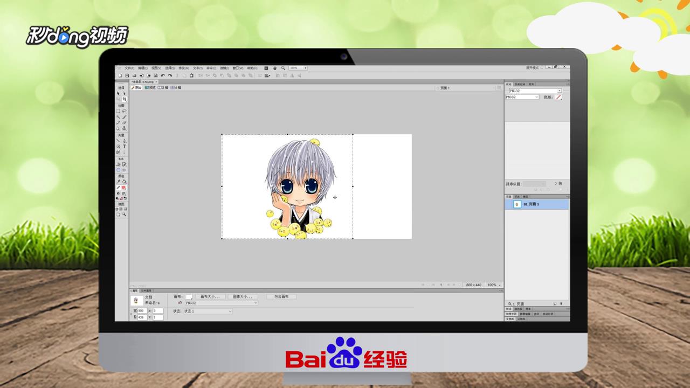This screenshot has width=690, height=388.
Task: Select the Eyedropper tool
Action: pyautogui.click(x=118, y=182)
